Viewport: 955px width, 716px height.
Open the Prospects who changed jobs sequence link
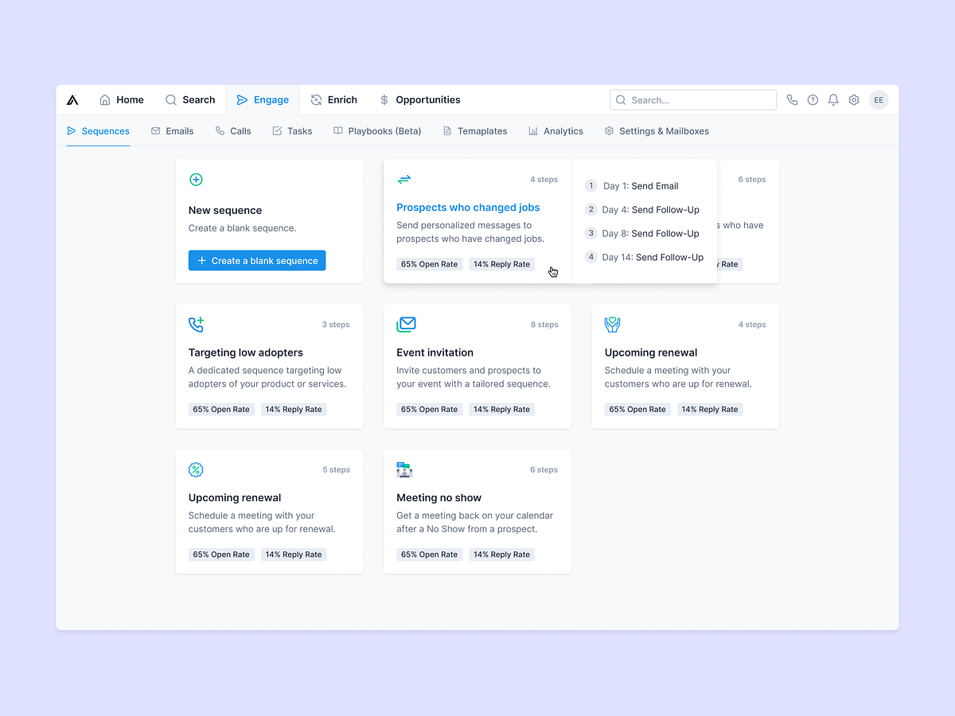click(467, 207)
